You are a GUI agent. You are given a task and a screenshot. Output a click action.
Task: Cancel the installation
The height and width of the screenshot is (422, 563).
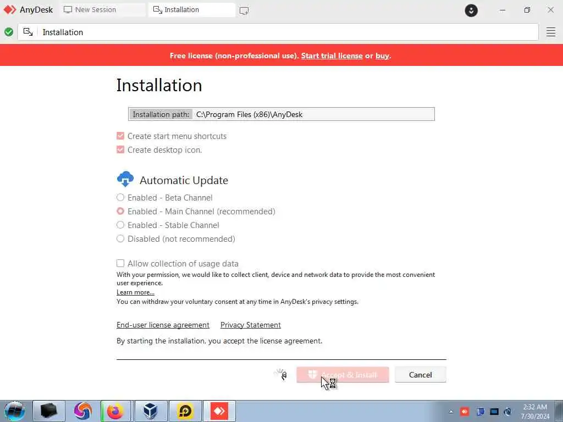coord(421,375)
